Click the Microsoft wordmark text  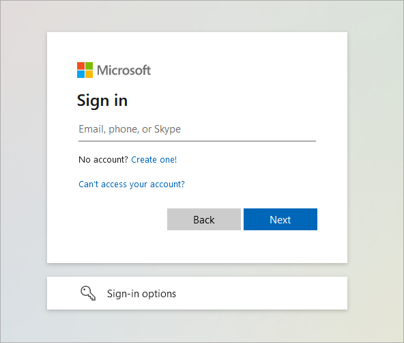[124, 70]
